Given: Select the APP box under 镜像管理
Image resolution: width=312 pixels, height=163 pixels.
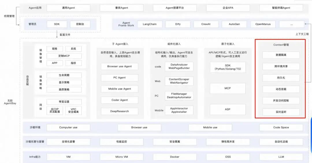Looking at the screenshot, I should (55, 63).
